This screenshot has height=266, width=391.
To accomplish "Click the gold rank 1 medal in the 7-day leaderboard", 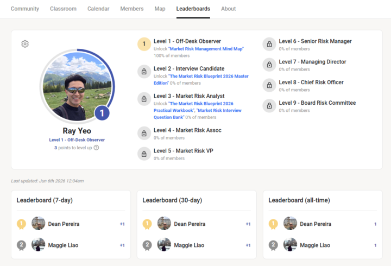I will tap(21, 224).
